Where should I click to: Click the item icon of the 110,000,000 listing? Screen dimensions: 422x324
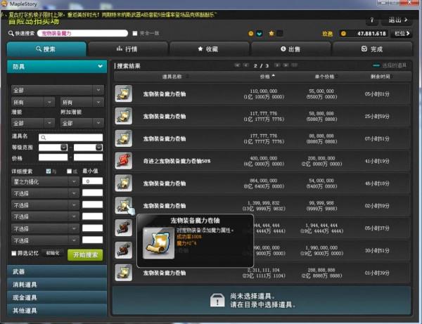coord(124,93)
